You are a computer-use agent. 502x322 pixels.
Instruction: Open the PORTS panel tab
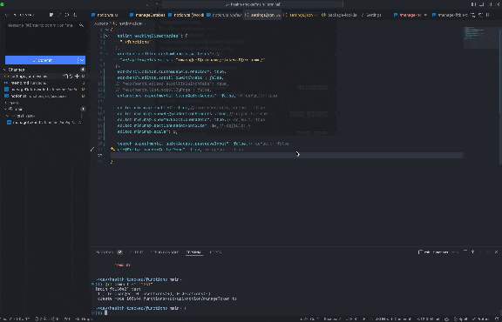pyautogui.click(x=215, y=252)
